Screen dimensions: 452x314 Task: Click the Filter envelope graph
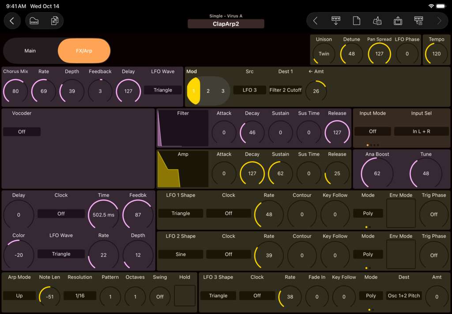click(183, 128)
